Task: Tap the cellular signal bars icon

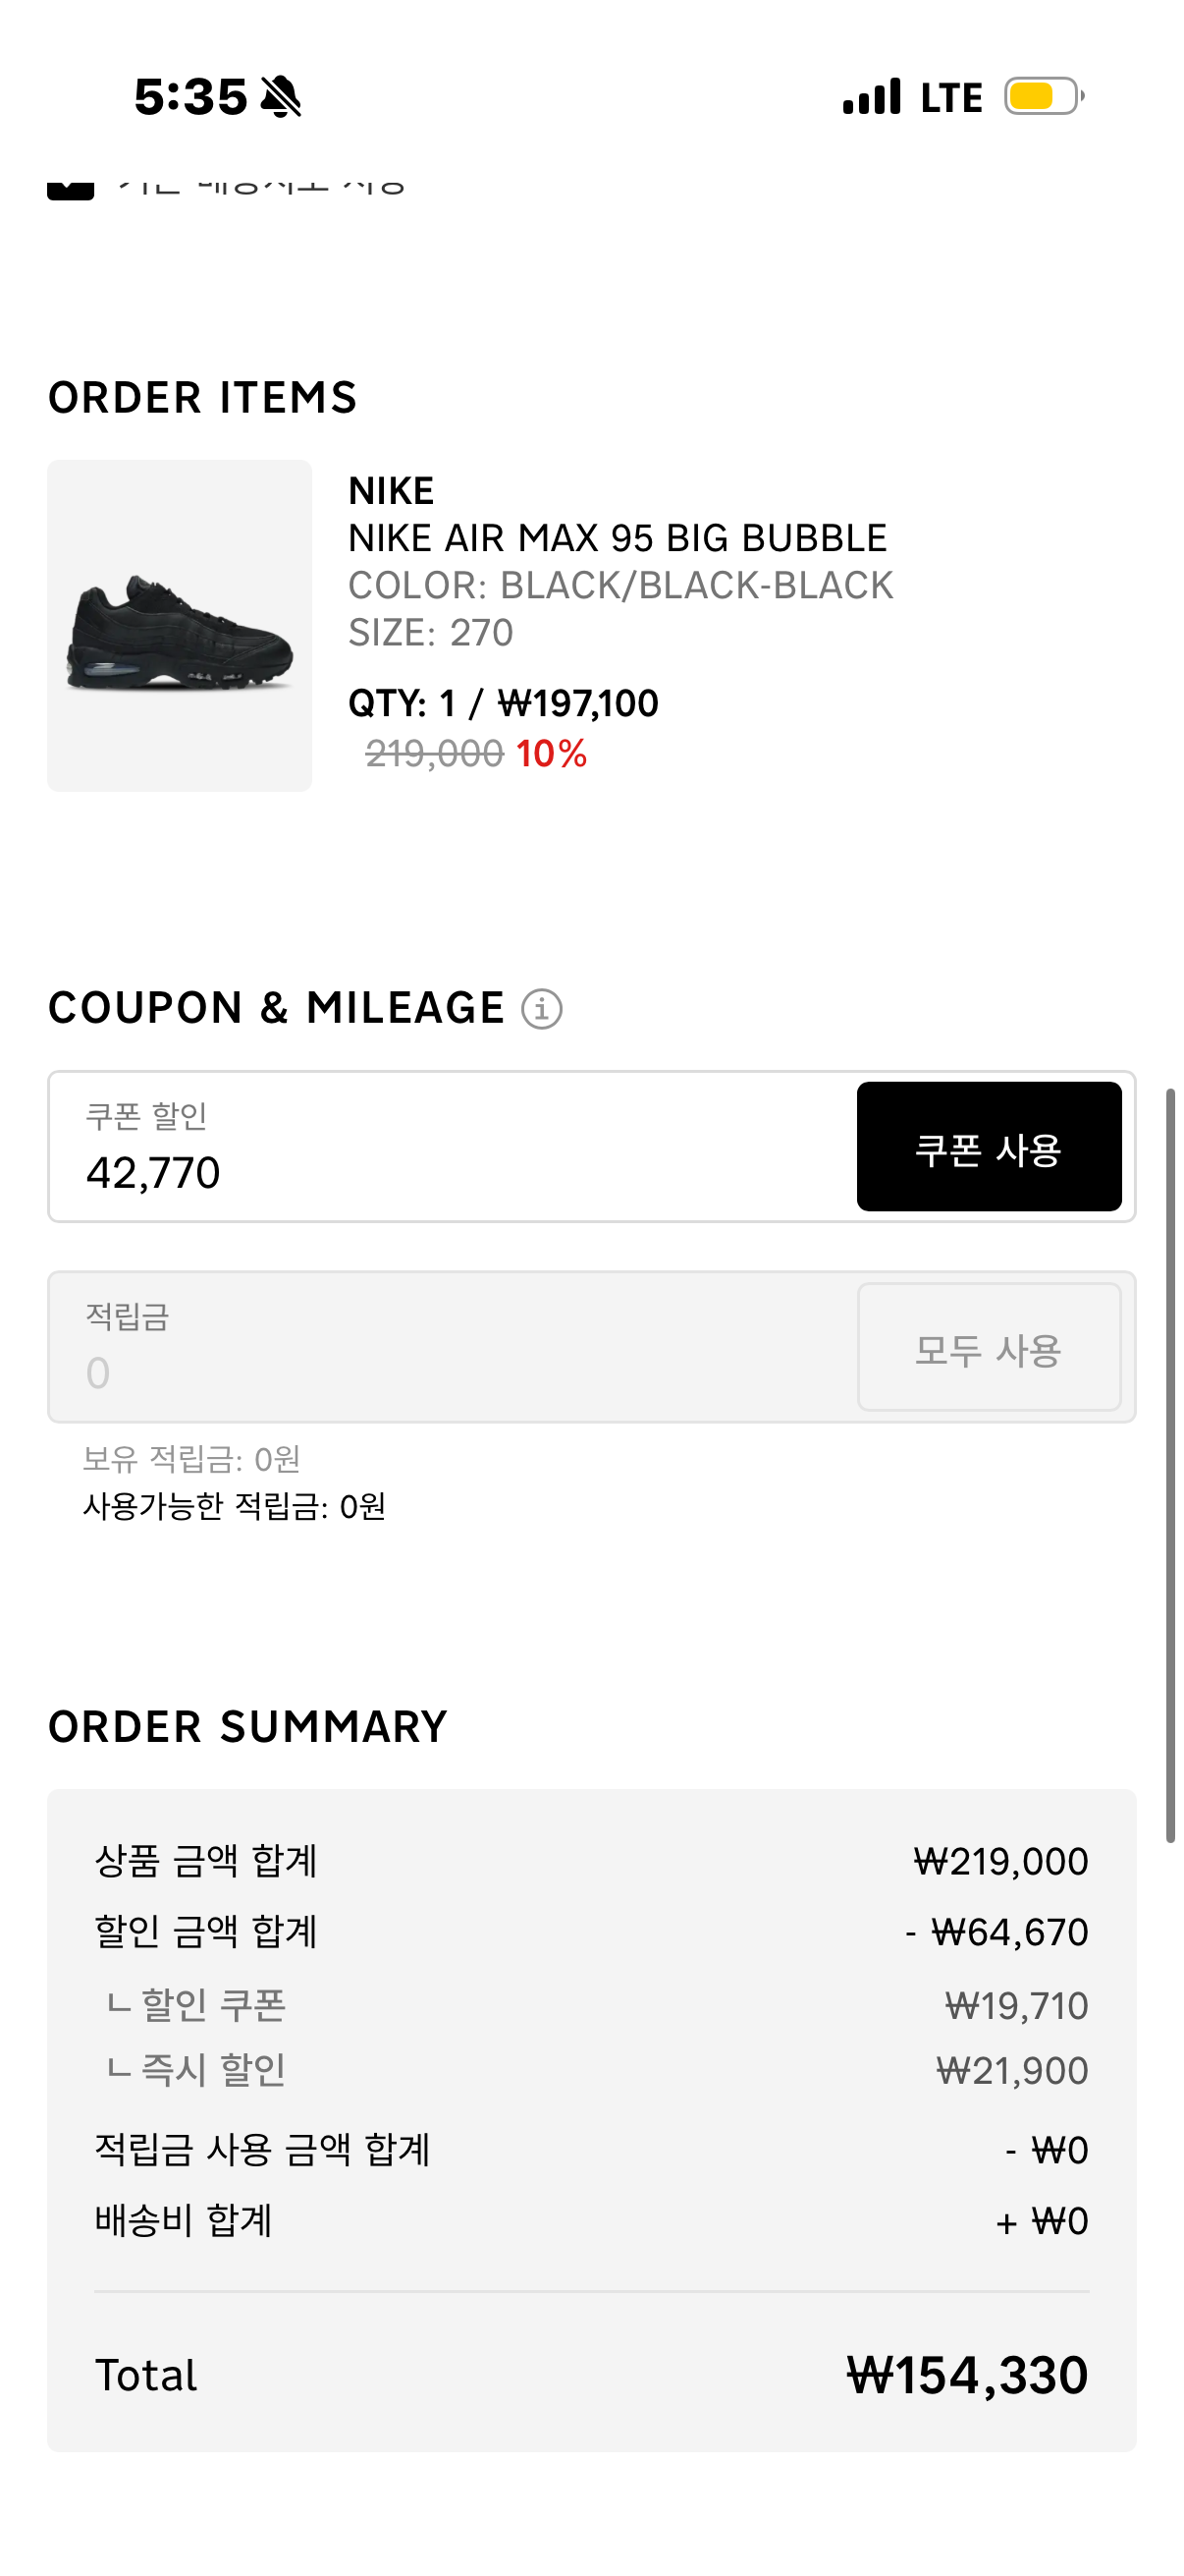Action: click(x=871, y=97)
